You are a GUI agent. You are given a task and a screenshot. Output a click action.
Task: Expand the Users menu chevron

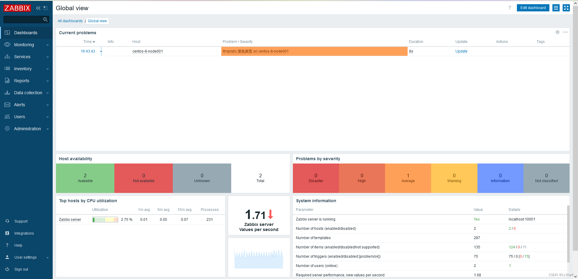coord(48,117)
